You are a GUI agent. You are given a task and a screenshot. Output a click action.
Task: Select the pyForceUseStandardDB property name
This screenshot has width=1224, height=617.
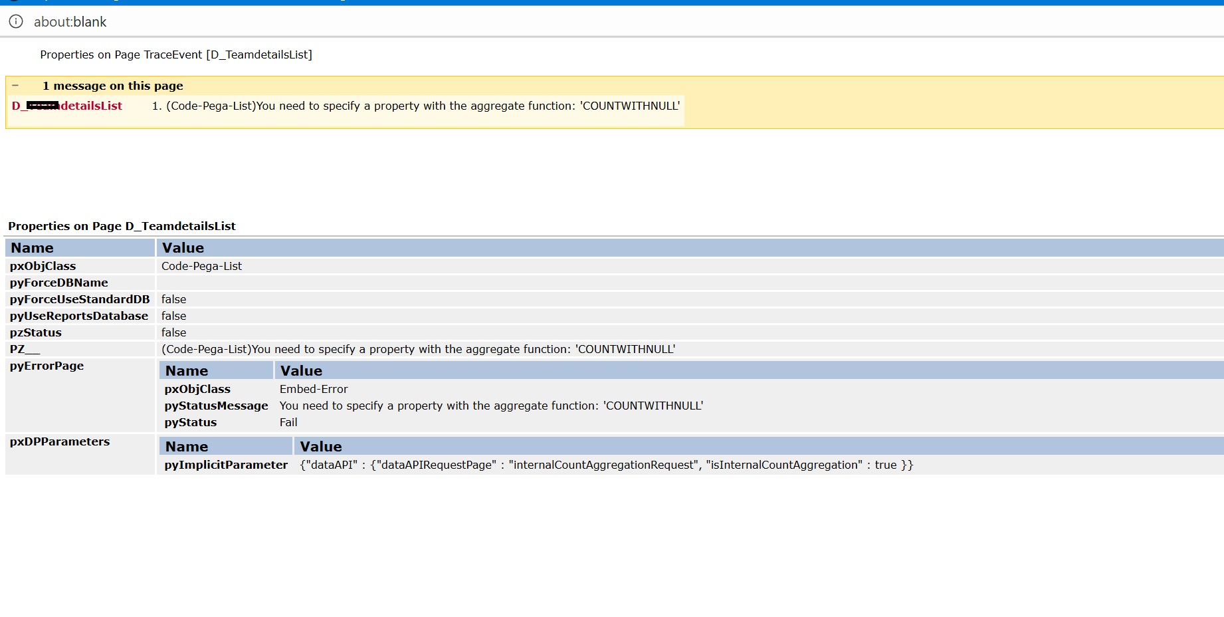pos(80,299)
